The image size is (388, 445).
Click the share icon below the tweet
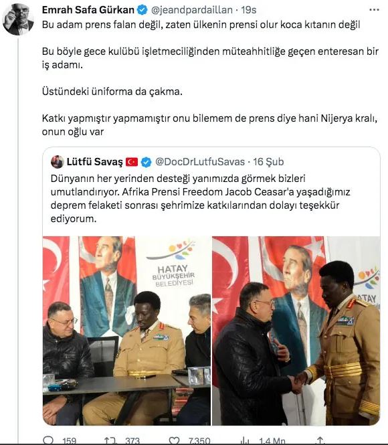pos(320,440)
